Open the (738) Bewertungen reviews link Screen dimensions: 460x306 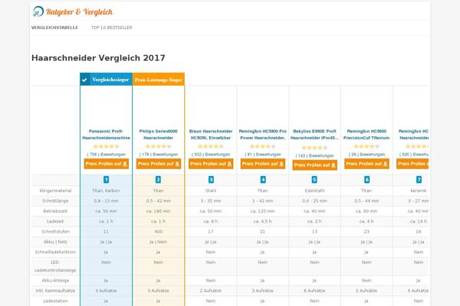(107, 155)
